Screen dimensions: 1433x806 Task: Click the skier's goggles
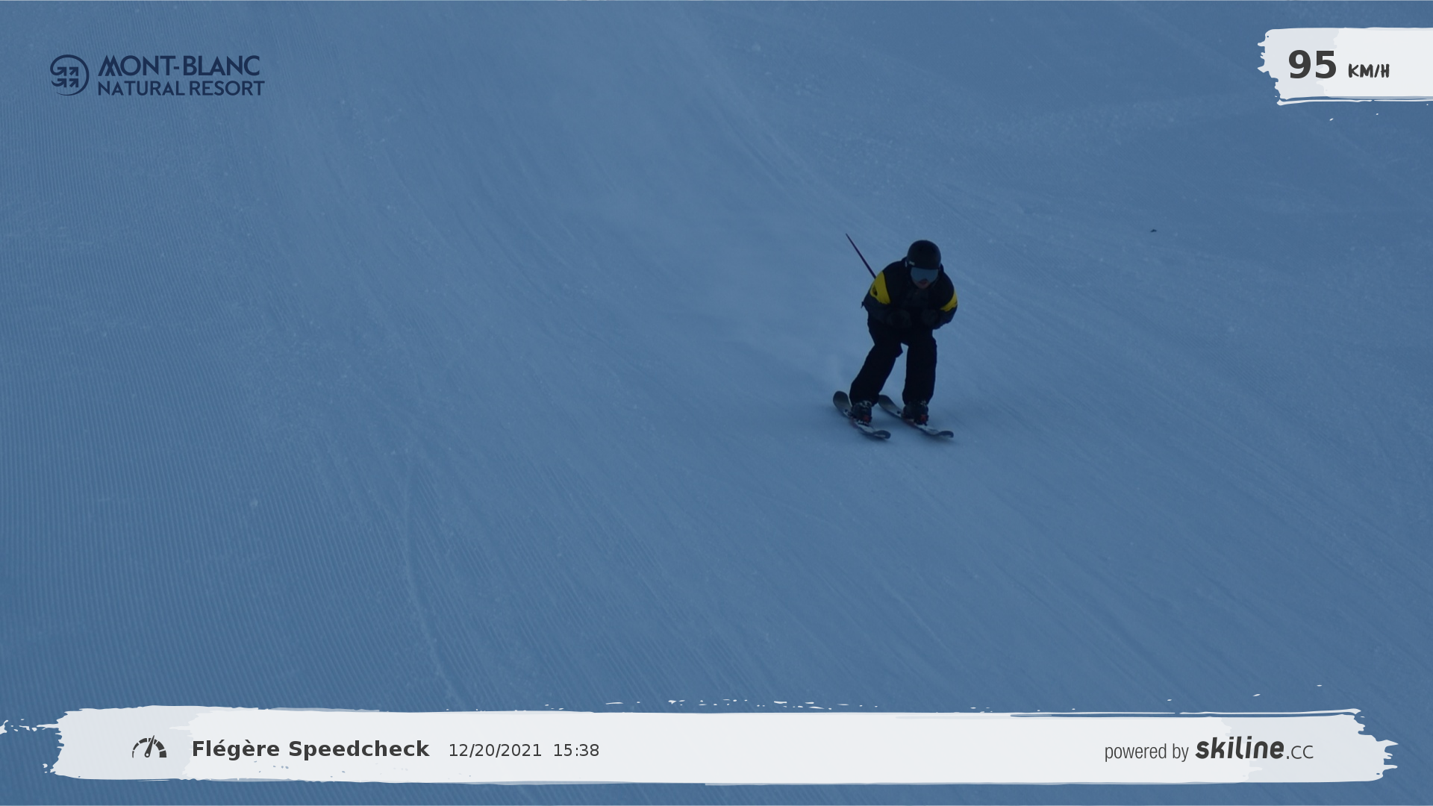pyautogui.click(x=924, y=275)
